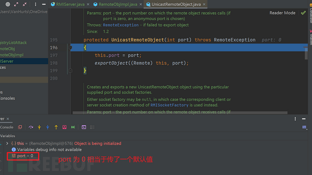This screenshot has width=312, height=175.
Task: Click the Step Out up-arrow icon
Action: [x=56, y=127]
